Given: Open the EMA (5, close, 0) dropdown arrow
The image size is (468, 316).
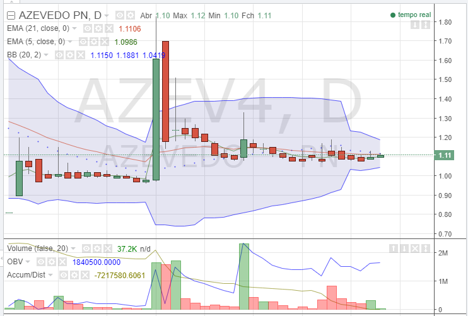Looking at the screenshot, I should pyautogui.click(x=70, y=42).
